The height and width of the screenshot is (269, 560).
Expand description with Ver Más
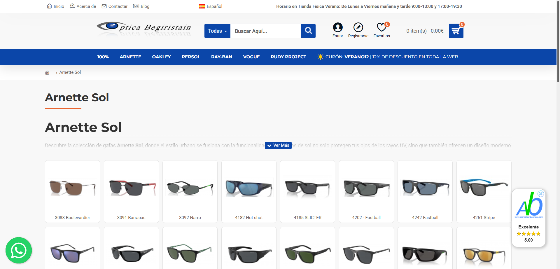[x=278, y=145]
